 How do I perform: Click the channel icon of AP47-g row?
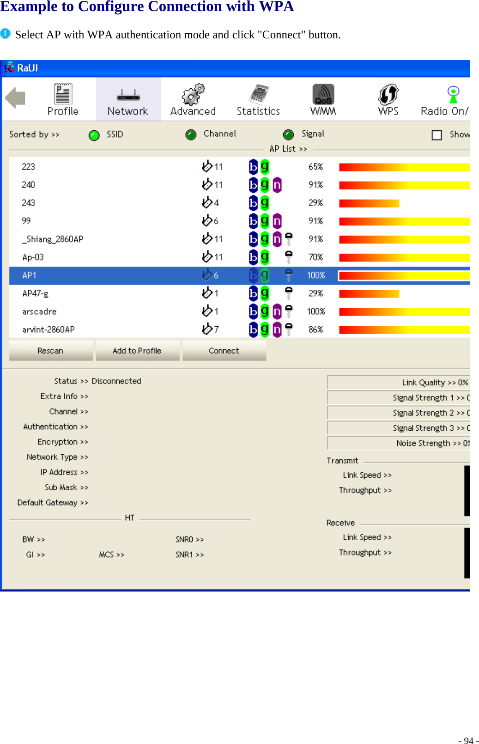point(207,293)
